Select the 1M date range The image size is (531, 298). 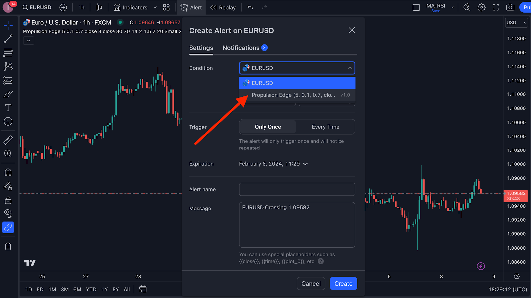52,289
